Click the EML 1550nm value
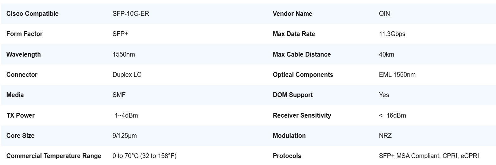 (397, 75)
